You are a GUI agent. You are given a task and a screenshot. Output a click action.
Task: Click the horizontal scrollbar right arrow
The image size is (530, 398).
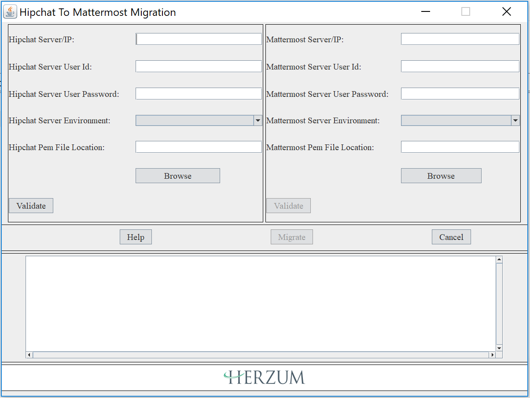click(x=492, y=355)
